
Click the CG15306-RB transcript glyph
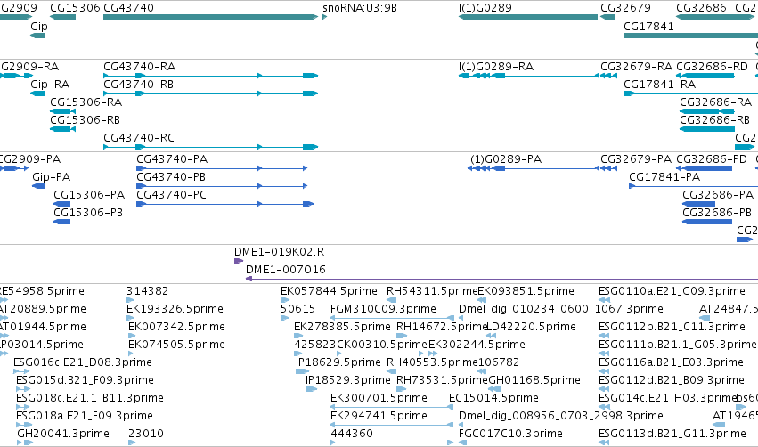(x=63, y=129)
